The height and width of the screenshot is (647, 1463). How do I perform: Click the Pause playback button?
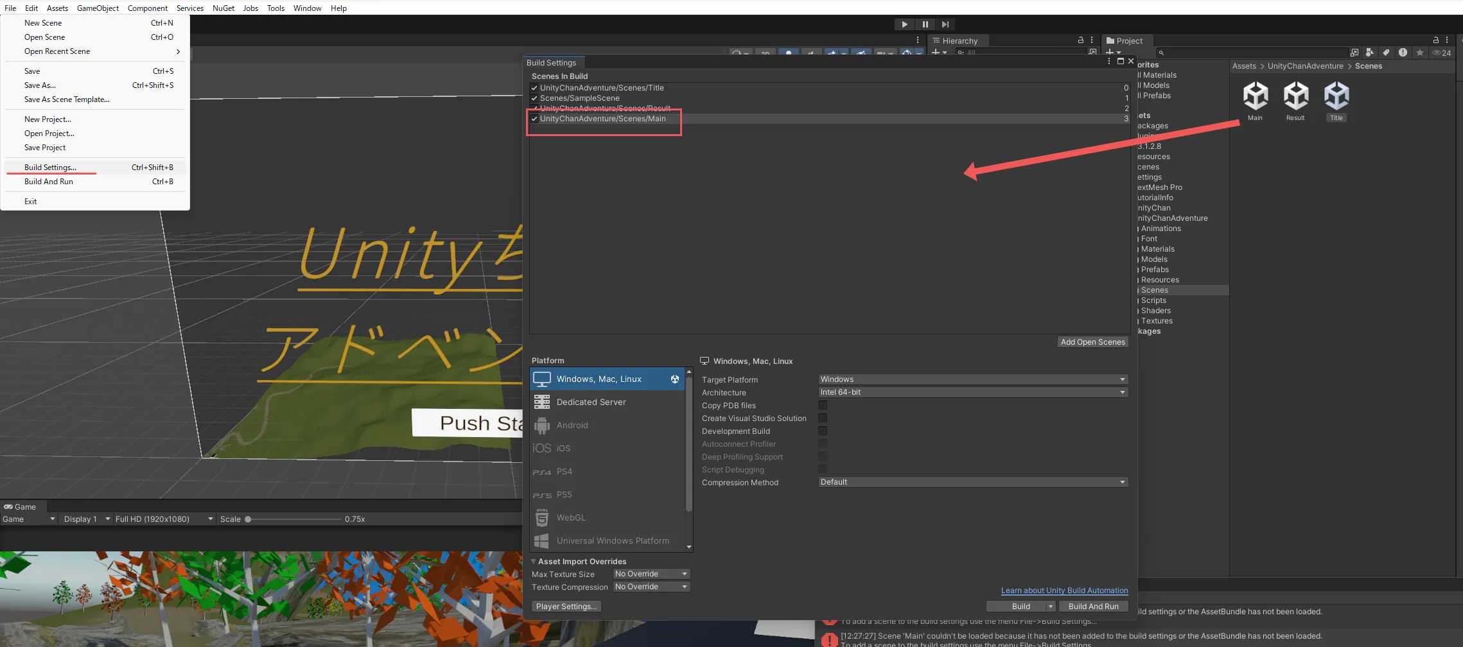pos(925,24)
